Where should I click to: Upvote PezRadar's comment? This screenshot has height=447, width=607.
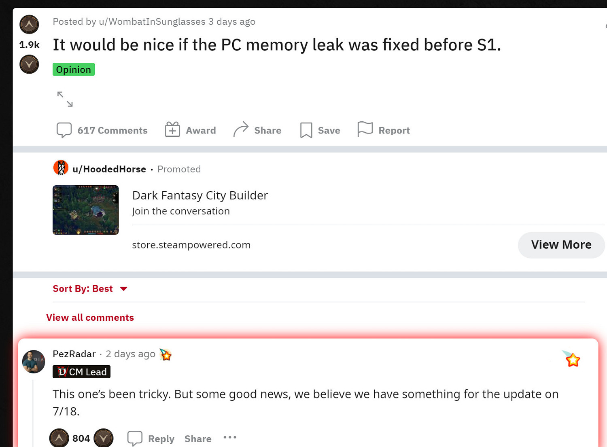coord(59,438)
